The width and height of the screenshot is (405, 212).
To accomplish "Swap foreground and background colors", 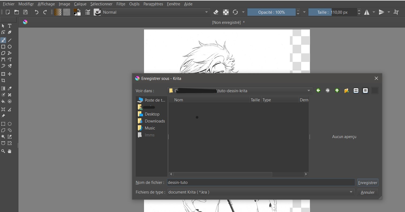I will (x=79, y=10).
